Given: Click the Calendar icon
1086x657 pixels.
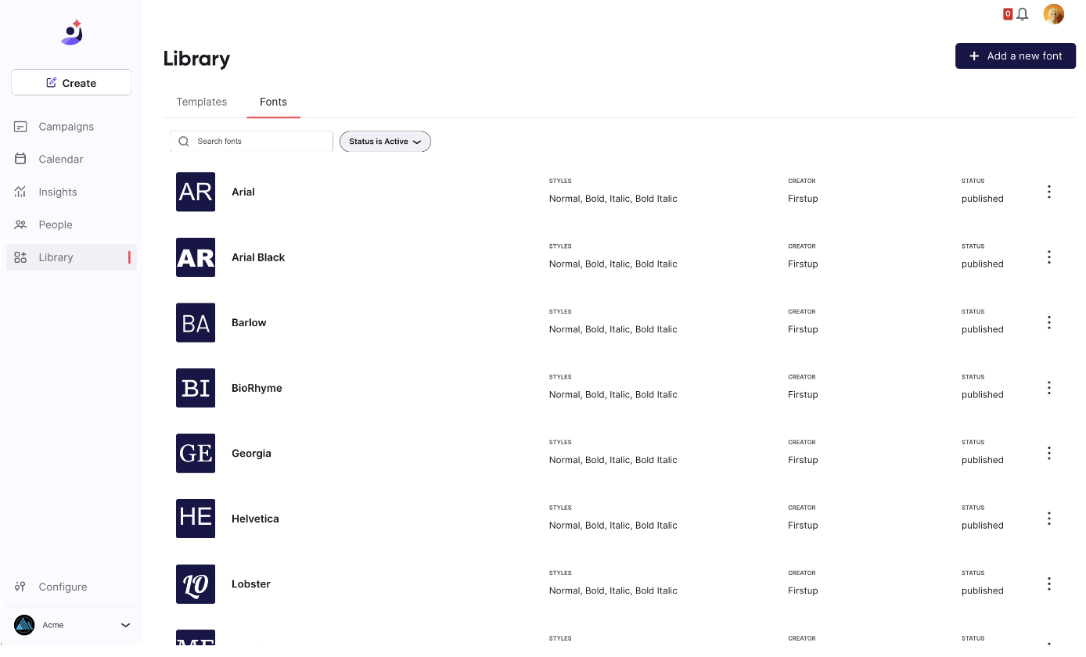Looking at the screenshot, I should click(21, 159).
